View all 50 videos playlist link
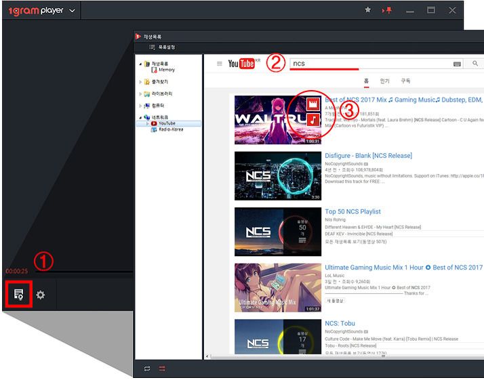This screenshot has width=484, height=380. pyautogui.click(x=356, y=242)
